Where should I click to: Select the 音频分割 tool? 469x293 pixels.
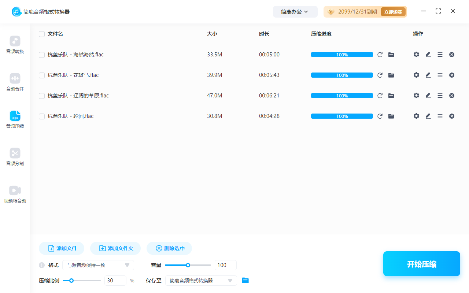click(15, 156)
